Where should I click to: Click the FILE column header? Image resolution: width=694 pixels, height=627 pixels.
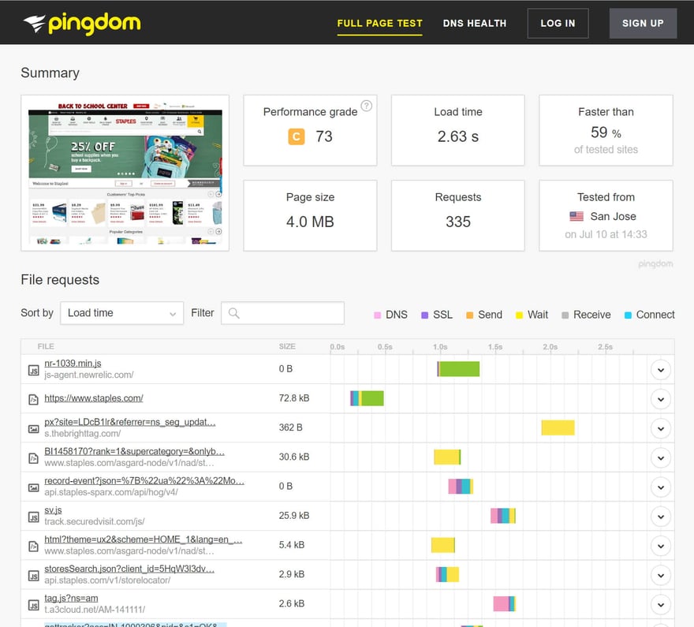[x=46, y=346]
